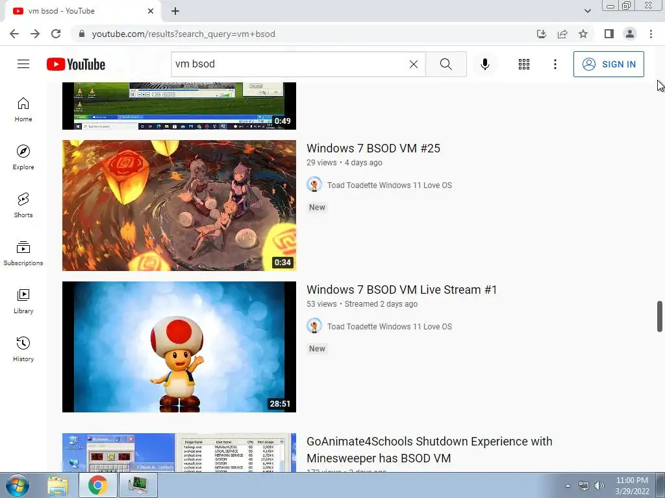665x498 pixels.
Task: Expand the tab search dropdown arrow
Action: pyautogui.click(x=587, y=11)
